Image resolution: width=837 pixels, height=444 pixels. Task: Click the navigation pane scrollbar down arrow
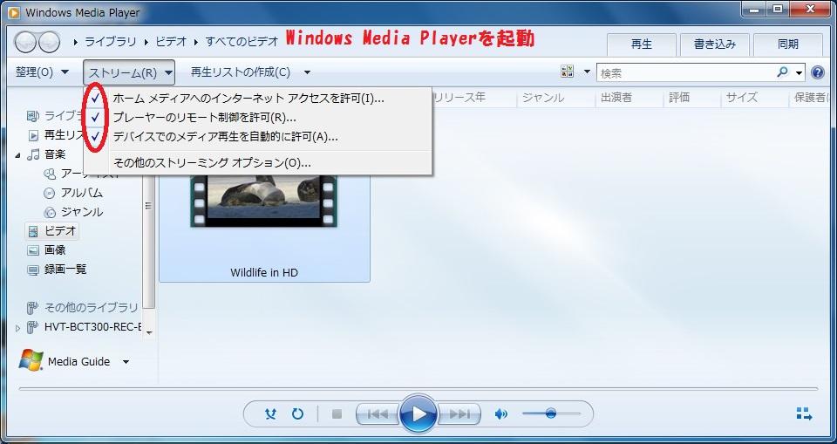149,332
